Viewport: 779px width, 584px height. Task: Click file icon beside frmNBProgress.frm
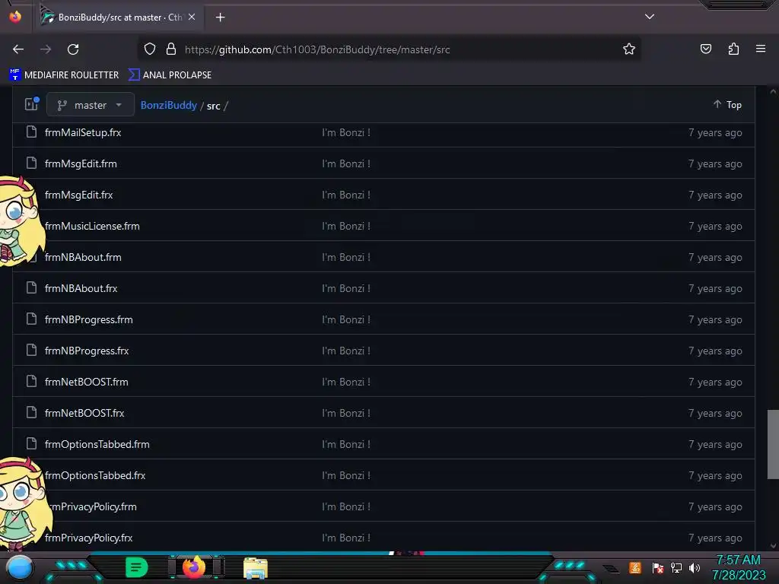tap(31, 319)
